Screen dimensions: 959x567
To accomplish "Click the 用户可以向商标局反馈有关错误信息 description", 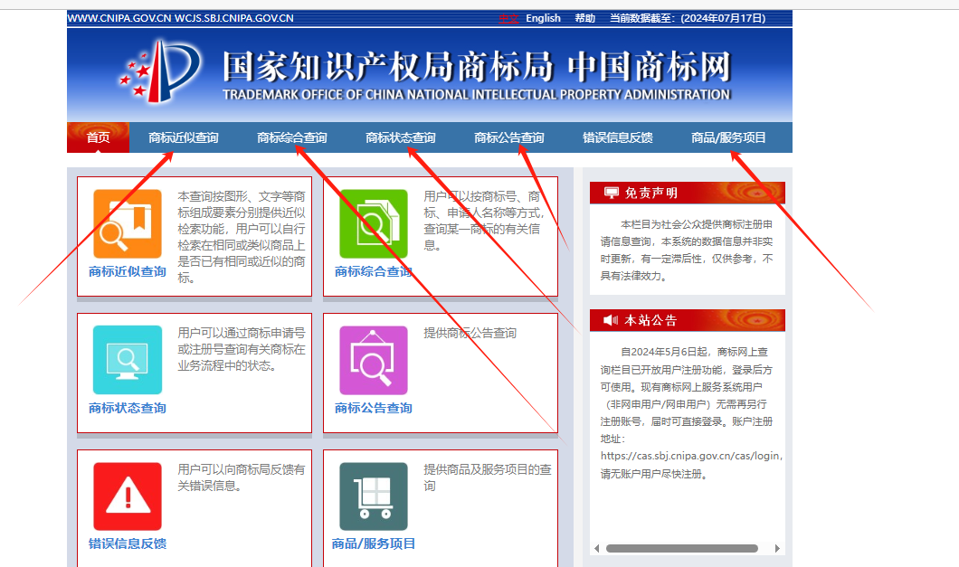I will pos(241,477).
